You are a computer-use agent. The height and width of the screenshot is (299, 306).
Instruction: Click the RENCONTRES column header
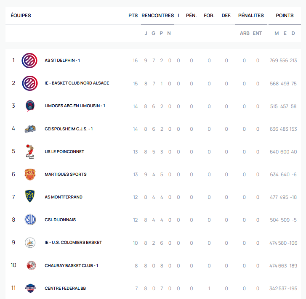click(x=157, y=16)
